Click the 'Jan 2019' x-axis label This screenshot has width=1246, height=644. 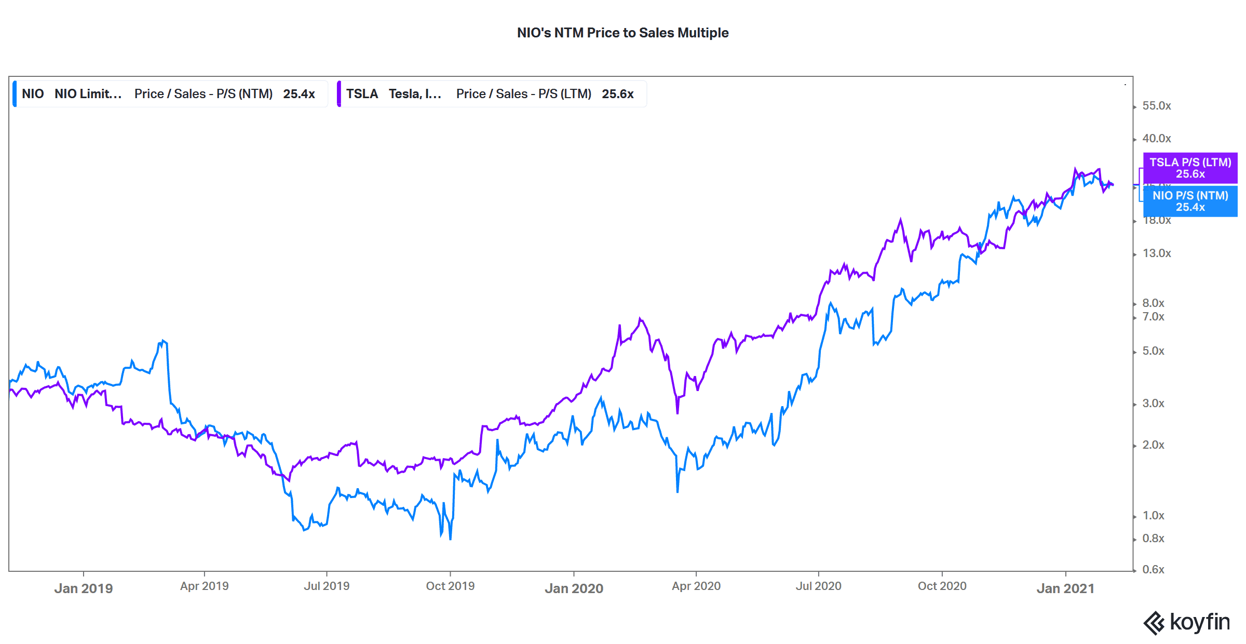pos(84,588)
